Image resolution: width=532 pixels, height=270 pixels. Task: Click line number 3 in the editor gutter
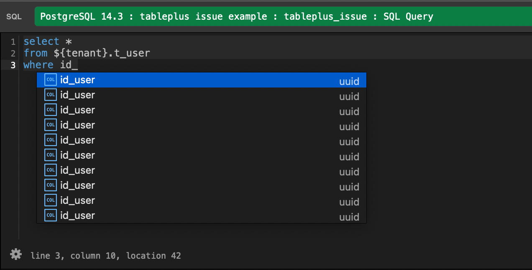coord(13,64)
